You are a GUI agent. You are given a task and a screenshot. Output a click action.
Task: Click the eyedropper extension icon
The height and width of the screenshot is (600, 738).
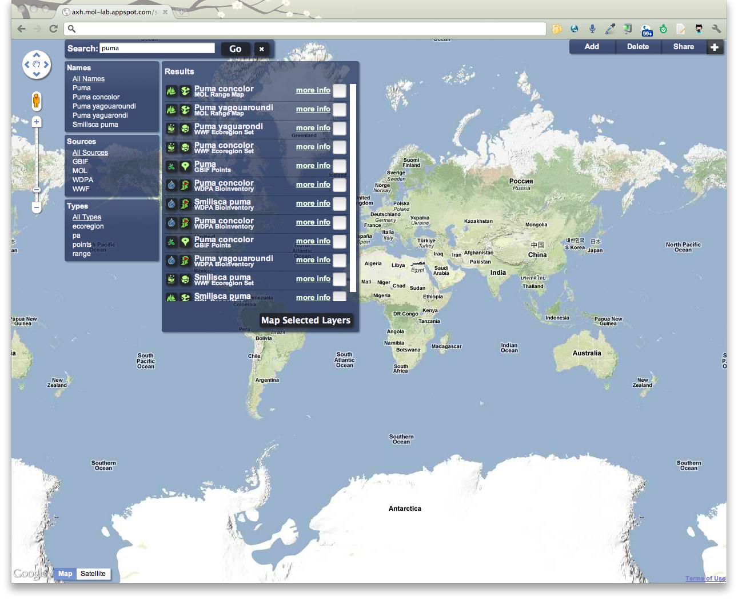pos(610,29)
